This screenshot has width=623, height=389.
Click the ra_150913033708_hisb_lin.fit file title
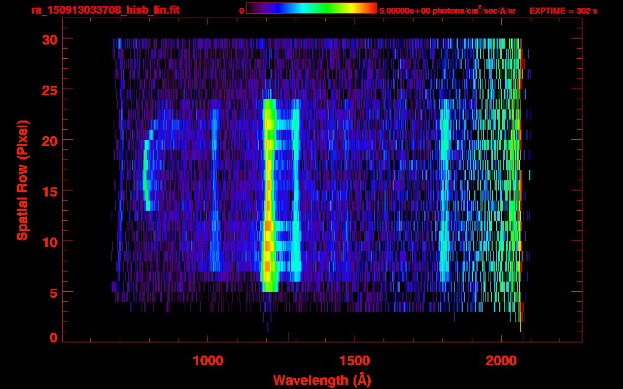coord(105,10)
